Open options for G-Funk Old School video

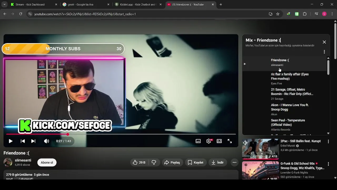click(328, 164)
